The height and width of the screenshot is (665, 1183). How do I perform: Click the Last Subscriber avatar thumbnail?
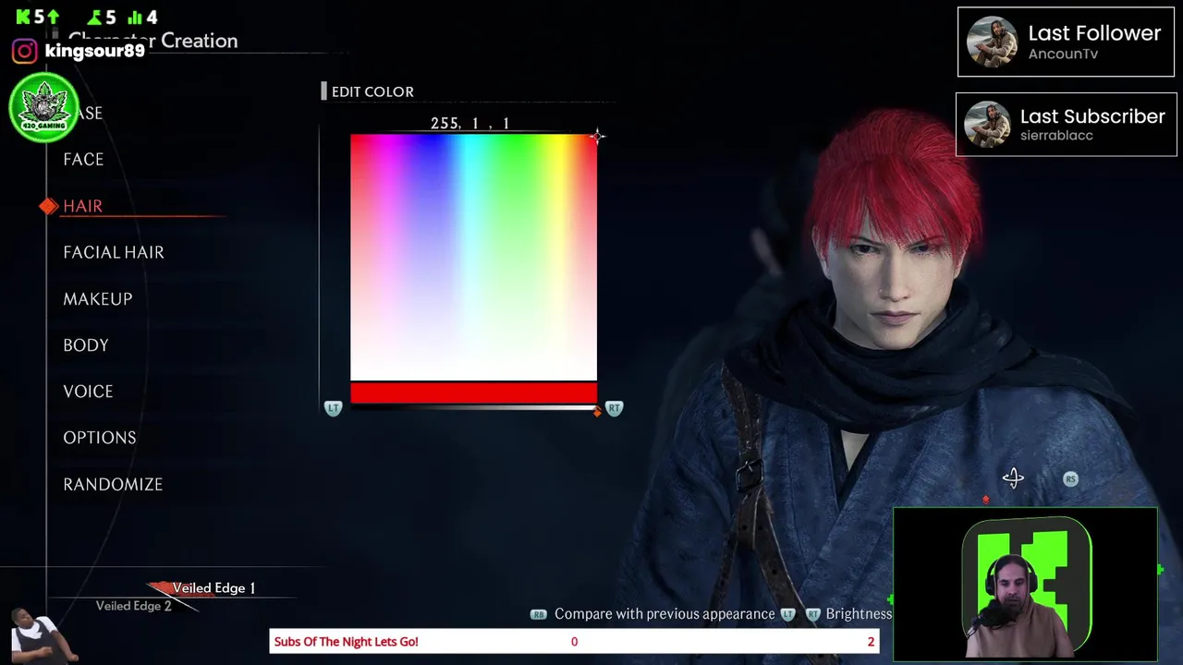(x=988, y=125)
